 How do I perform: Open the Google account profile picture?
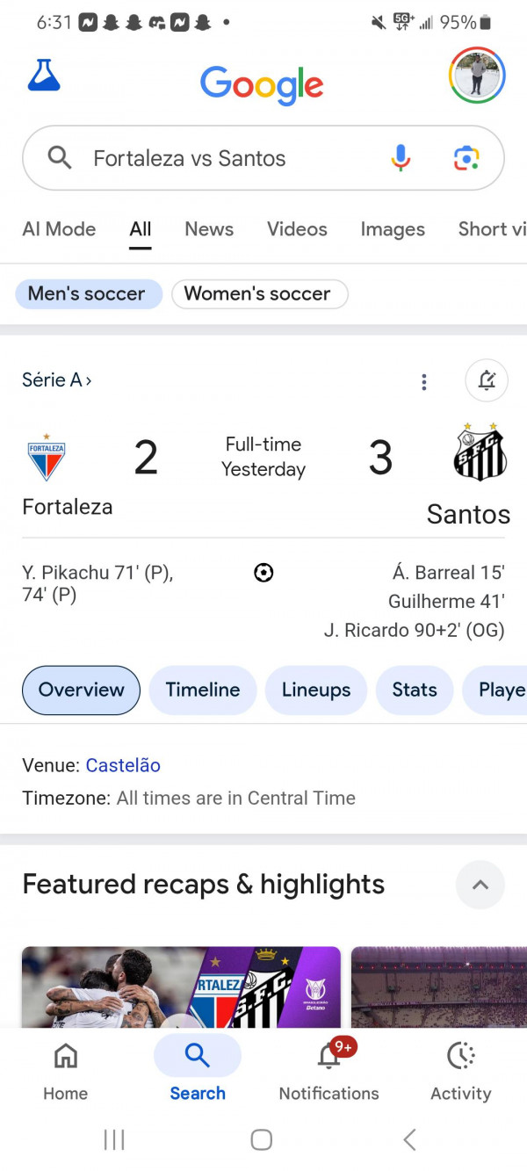477,76
